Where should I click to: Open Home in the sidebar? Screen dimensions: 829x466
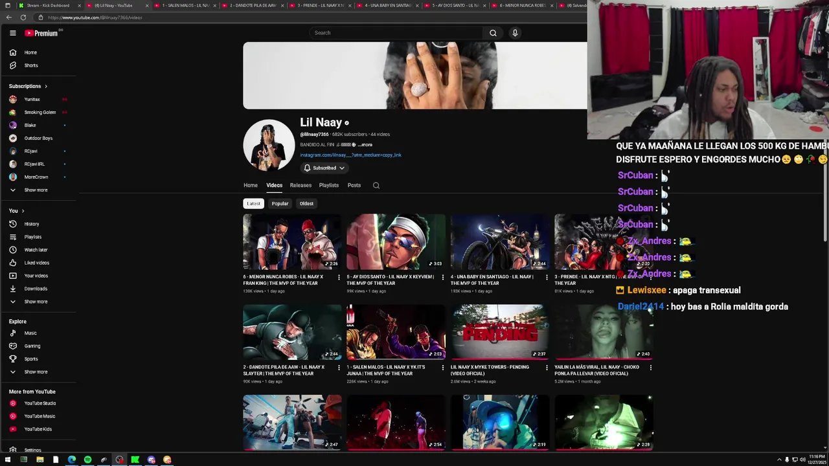[39, 52]
